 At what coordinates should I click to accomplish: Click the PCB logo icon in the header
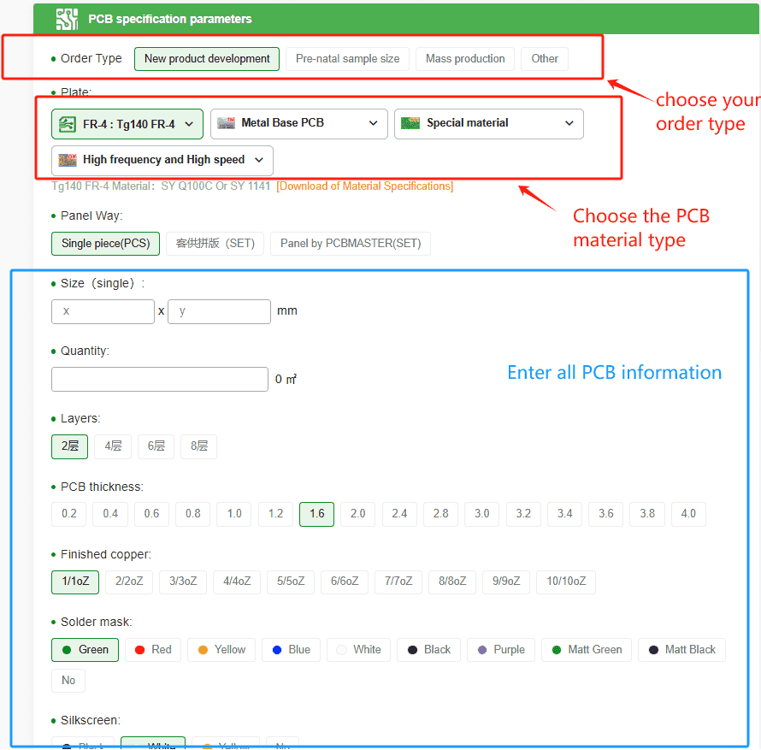tap(67, 18)
